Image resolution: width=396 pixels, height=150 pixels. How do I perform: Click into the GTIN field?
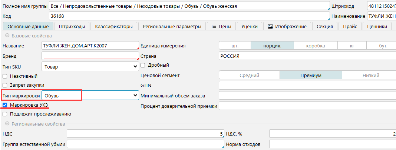(x=307, y=85)
